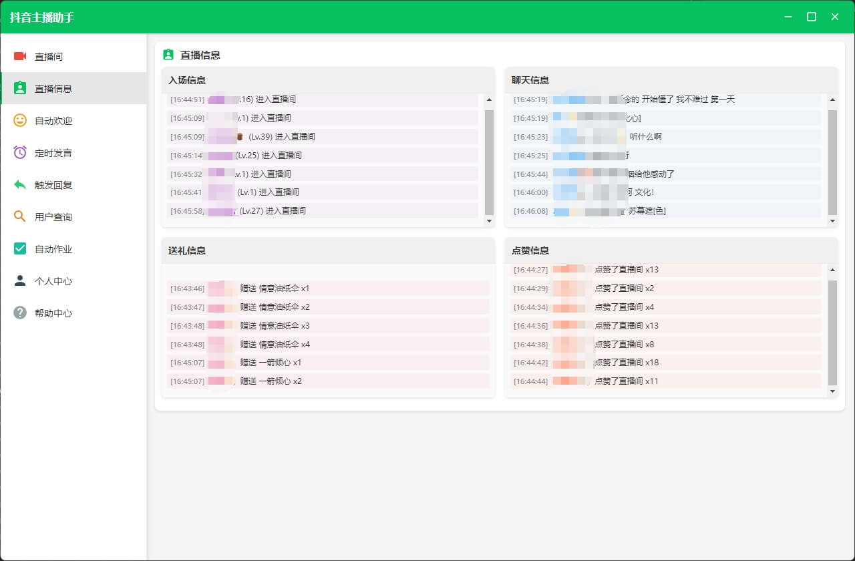Open 用户查询 sidebar label
Screen dimensions: 855x561
pyautogui.click(x=53, y=217)
